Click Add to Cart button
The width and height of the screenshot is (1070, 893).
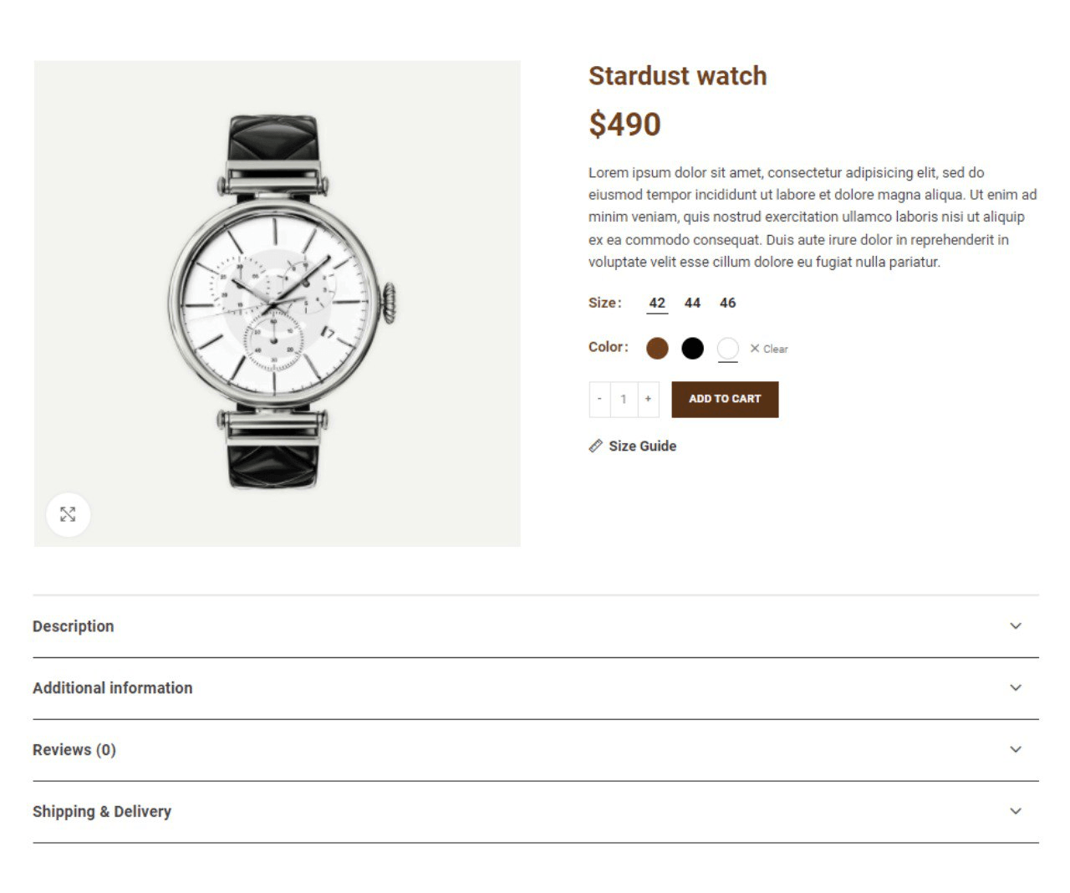[x=725, y=399]
